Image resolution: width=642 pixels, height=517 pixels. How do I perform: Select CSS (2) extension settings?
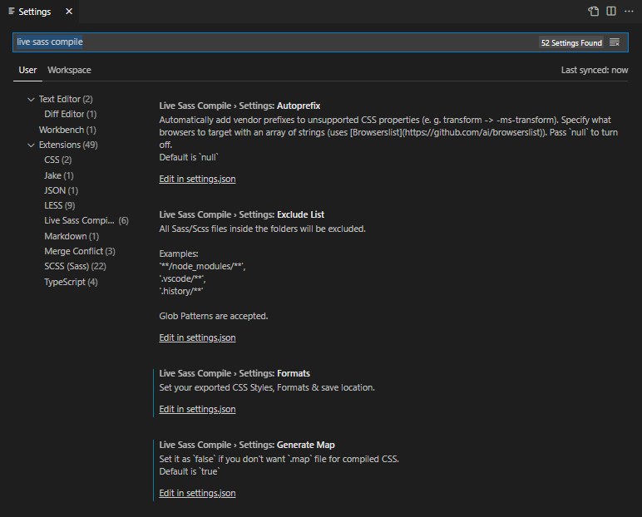tap(57, 160)
